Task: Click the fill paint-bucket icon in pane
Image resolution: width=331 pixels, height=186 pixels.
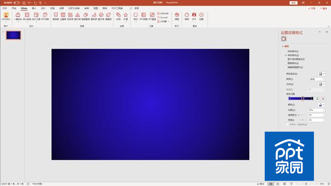Action: pyautogui.click(x=284, y=39)
